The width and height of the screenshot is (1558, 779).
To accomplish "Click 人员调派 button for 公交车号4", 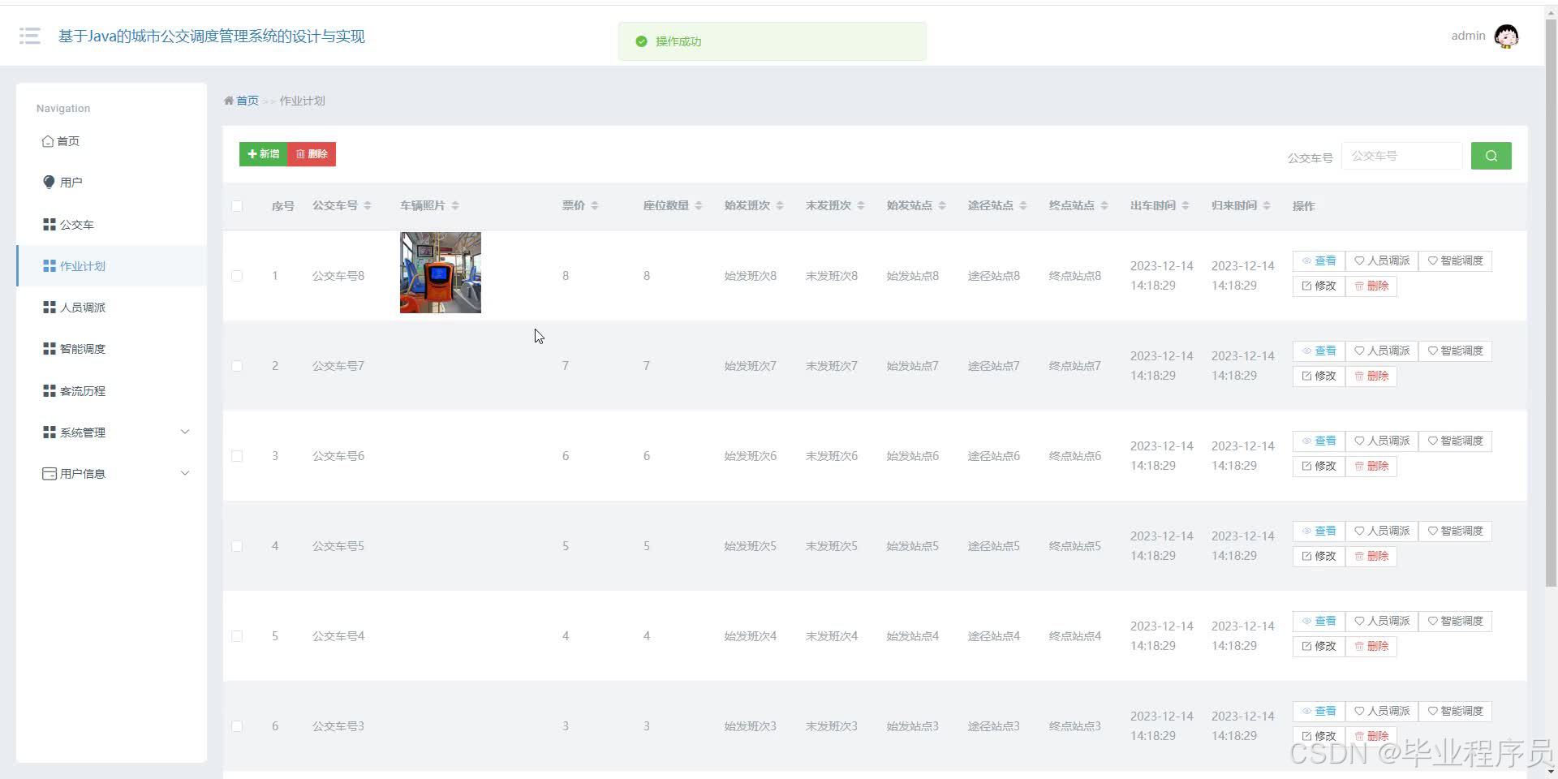I will [1382, 621].
